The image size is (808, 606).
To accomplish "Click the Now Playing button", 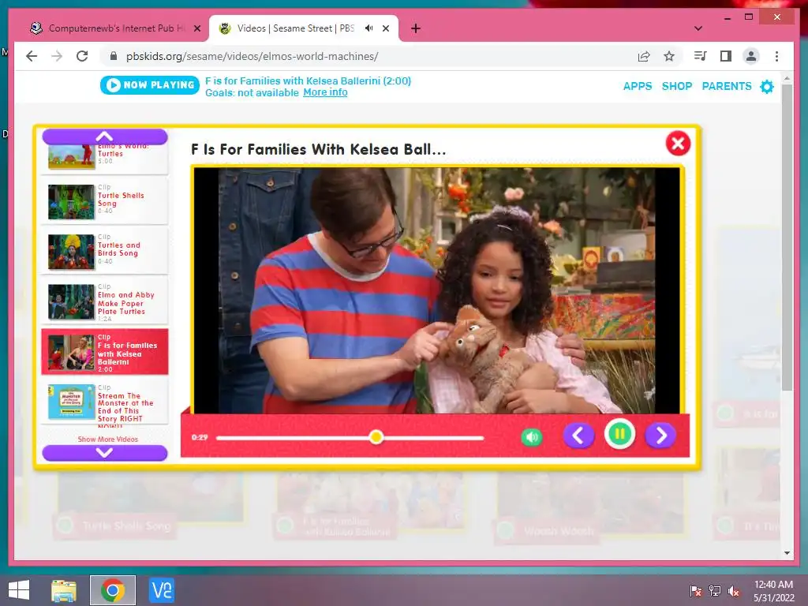I will click(x=150, y=85).
